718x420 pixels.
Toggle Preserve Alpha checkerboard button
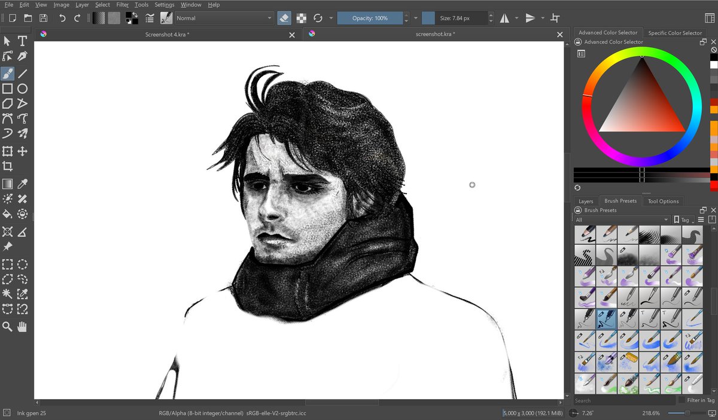pos(302,18)
